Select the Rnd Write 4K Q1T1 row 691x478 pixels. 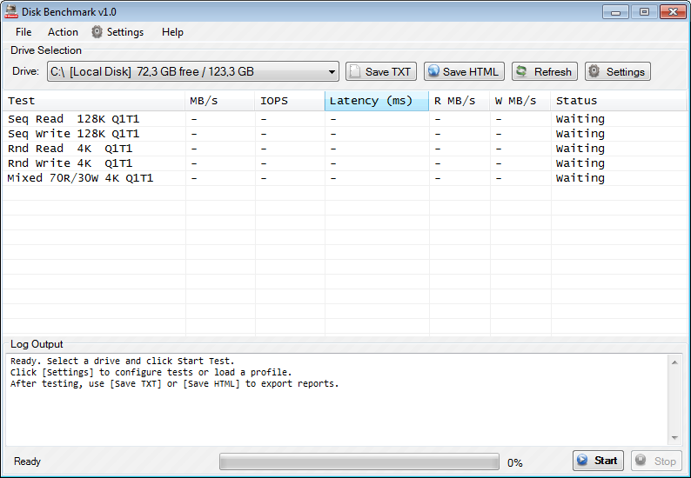click(x=345, y=163)
